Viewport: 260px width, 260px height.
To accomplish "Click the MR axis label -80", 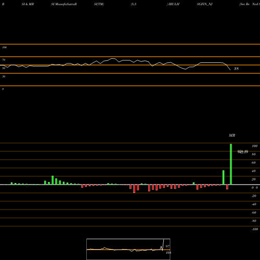I will click(x=254, y=221).
